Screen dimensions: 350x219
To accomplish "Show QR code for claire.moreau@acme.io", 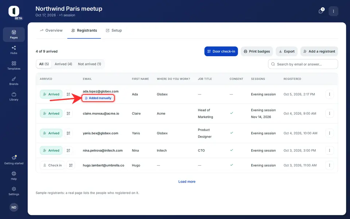I will click(x=68, y=114).
